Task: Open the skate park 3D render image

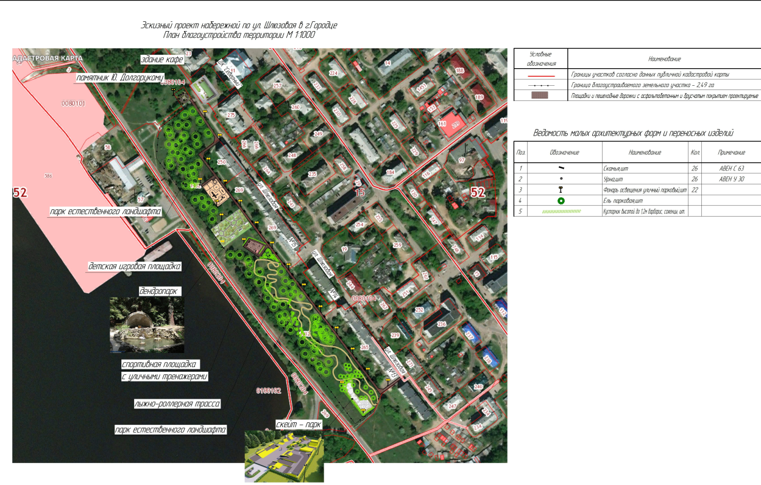Action: 284,456
